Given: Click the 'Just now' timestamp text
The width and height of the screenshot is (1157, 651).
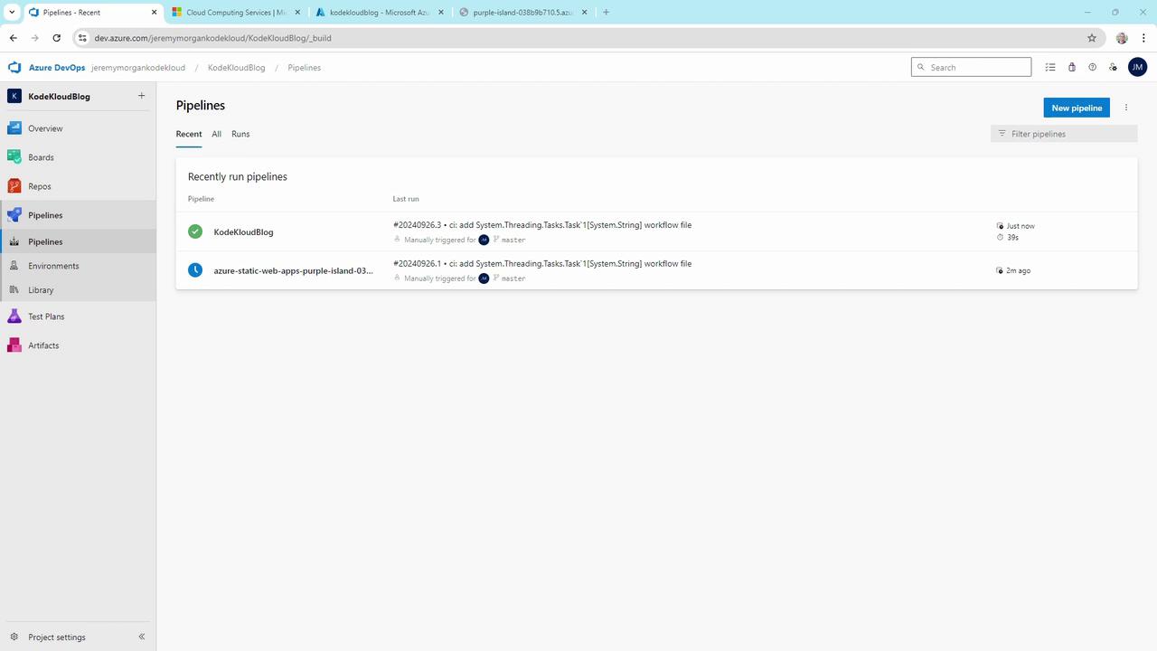Looking at the screenshot, I should click(1021, 226).
